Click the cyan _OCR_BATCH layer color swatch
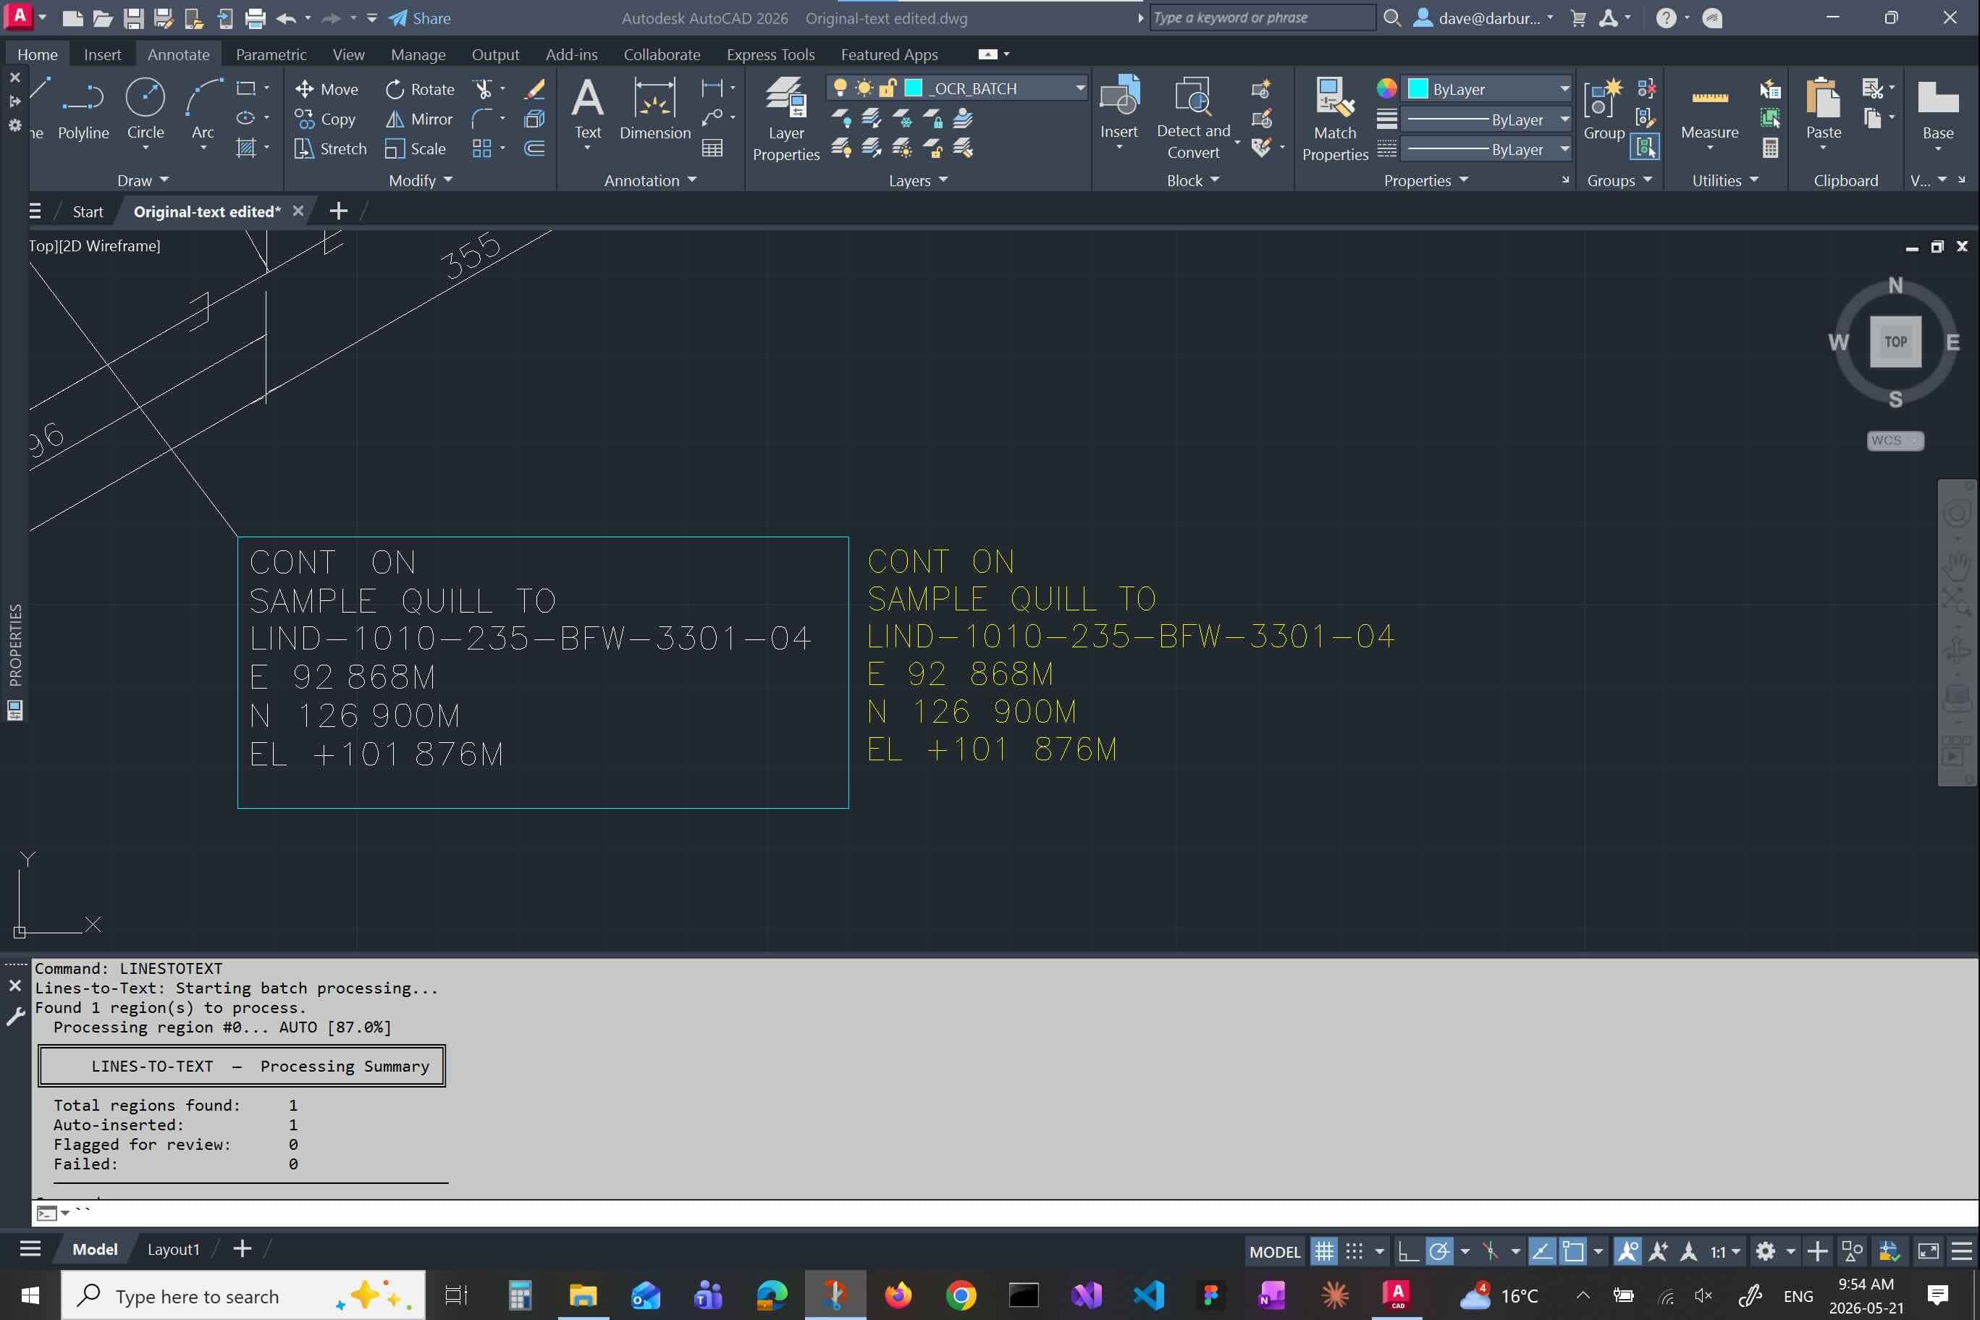 [x=913, y=88]
